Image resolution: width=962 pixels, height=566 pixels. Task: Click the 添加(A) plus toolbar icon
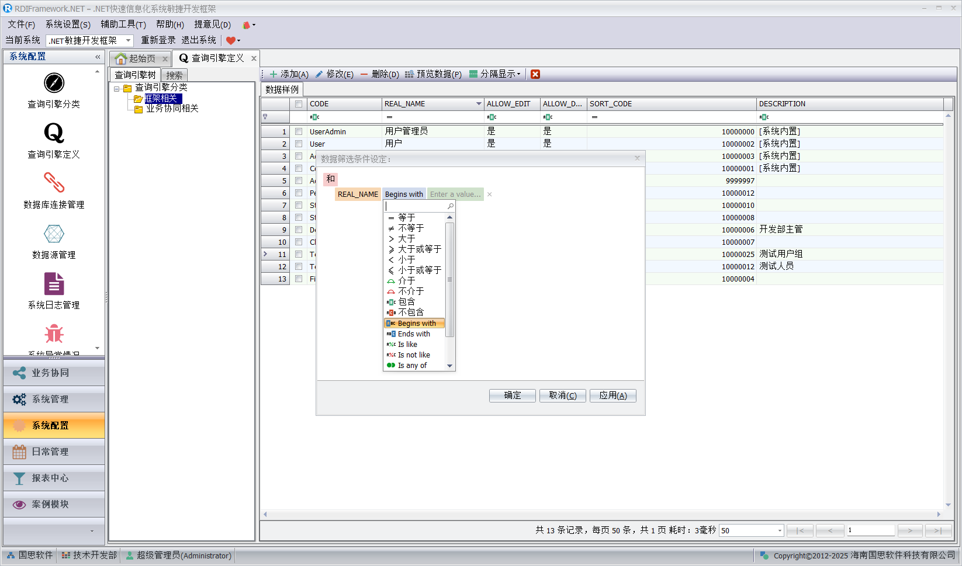tap(274, 74)
